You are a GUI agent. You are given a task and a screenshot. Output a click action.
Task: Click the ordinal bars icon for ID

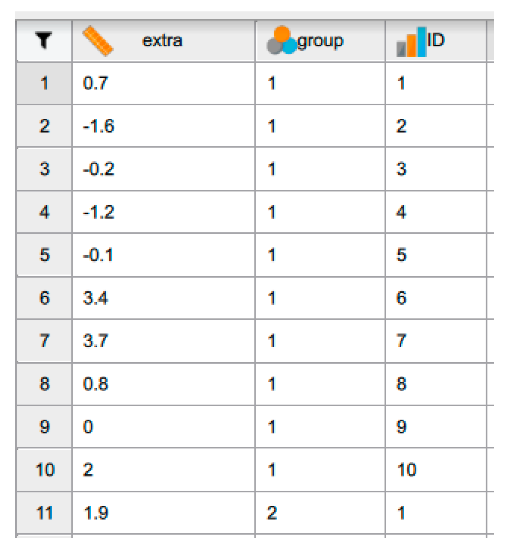coord(411,41)
